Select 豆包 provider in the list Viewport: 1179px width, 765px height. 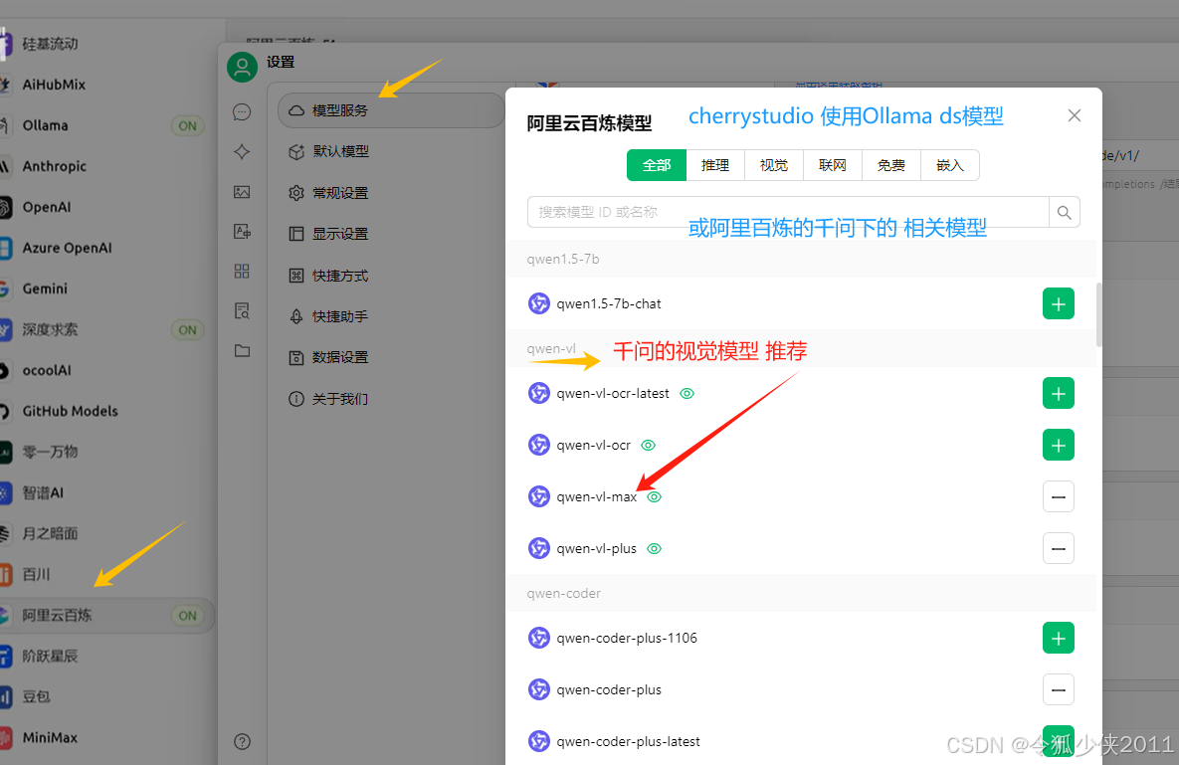click(x=106, y=696)
